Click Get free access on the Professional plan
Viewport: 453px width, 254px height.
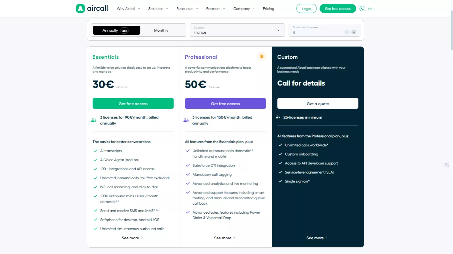coord(225,103)
